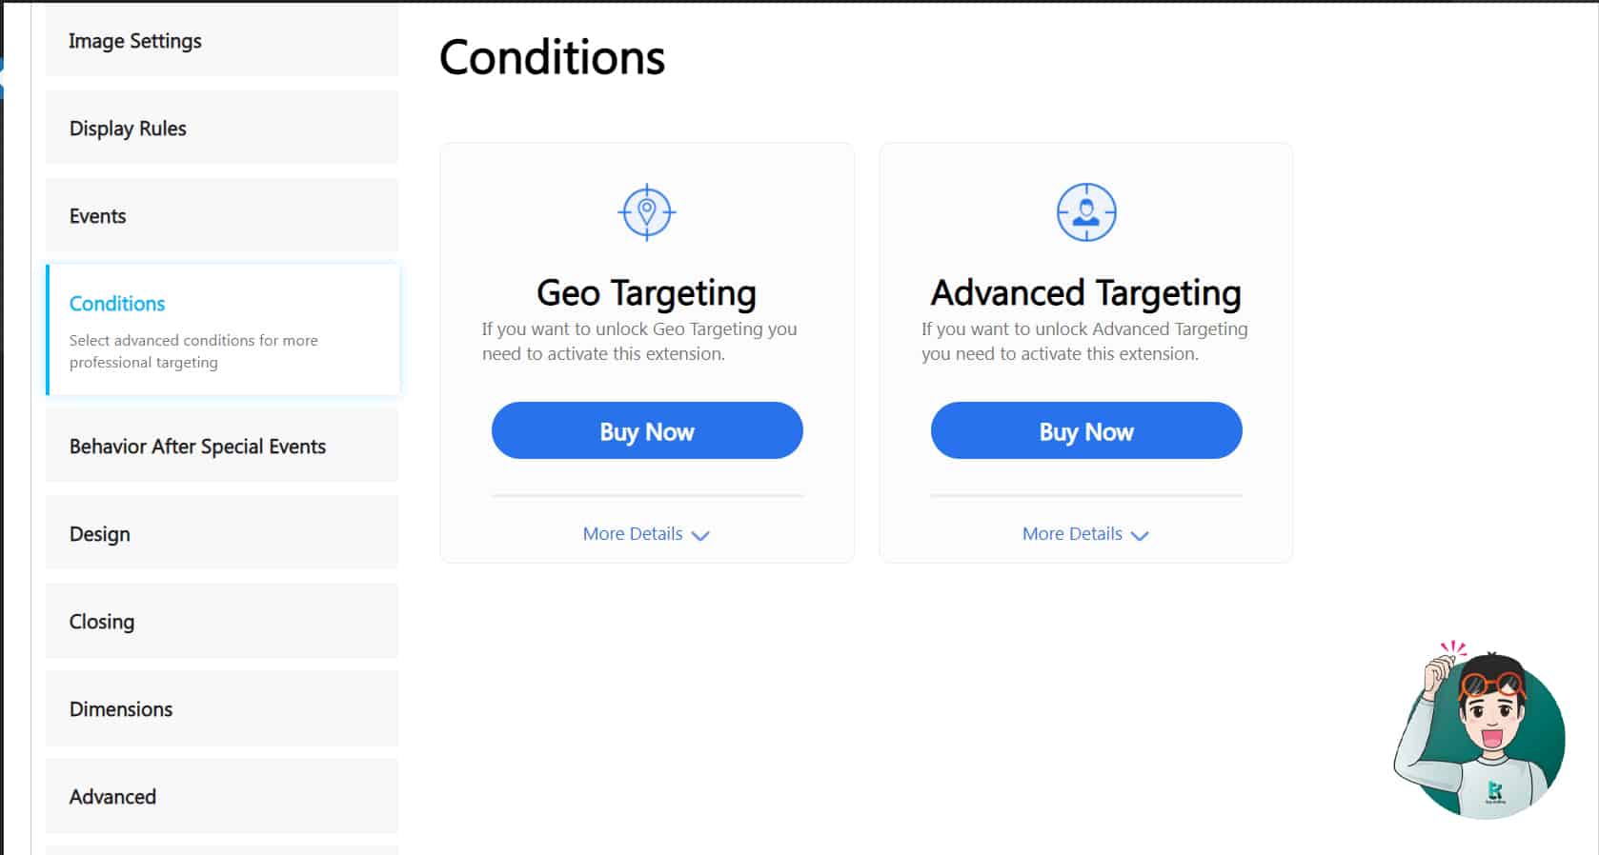Switch to the Display Rules section
1599x855 pixels.
tap(222, 128)
